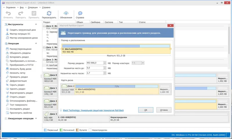Click the Apply (Применить) toolbar icon
Viewport: 232px width, 139px height.
coord(34,13)
